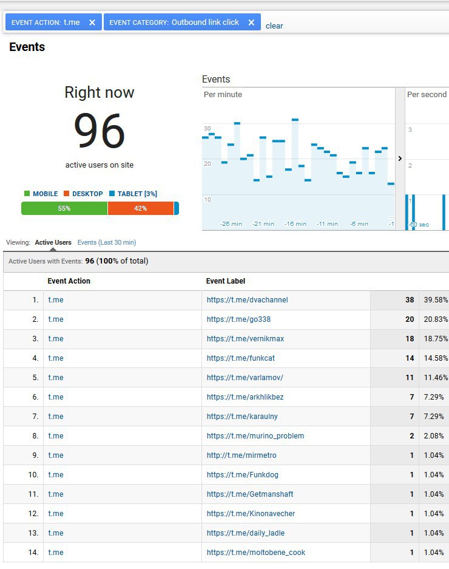Click the 18.75% value for vernikmax

(x=436, y=339)
